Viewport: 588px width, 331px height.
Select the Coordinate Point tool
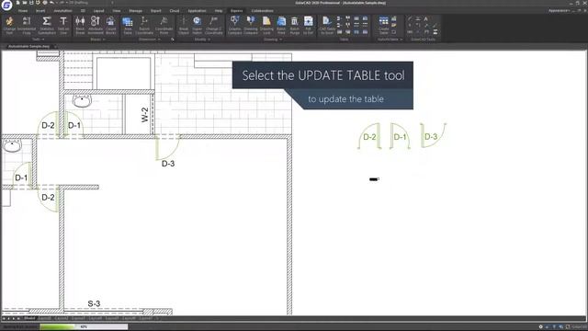164,25
